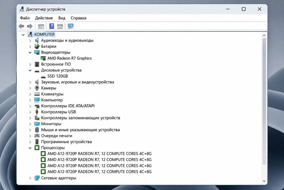Click the blue question mark Help icon
284x190 pixels.
tap(52, 26)
